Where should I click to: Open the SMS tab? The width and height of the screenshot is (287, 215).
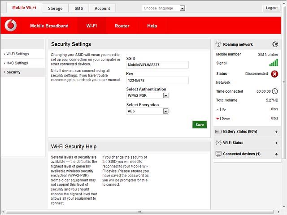(79, 9)
